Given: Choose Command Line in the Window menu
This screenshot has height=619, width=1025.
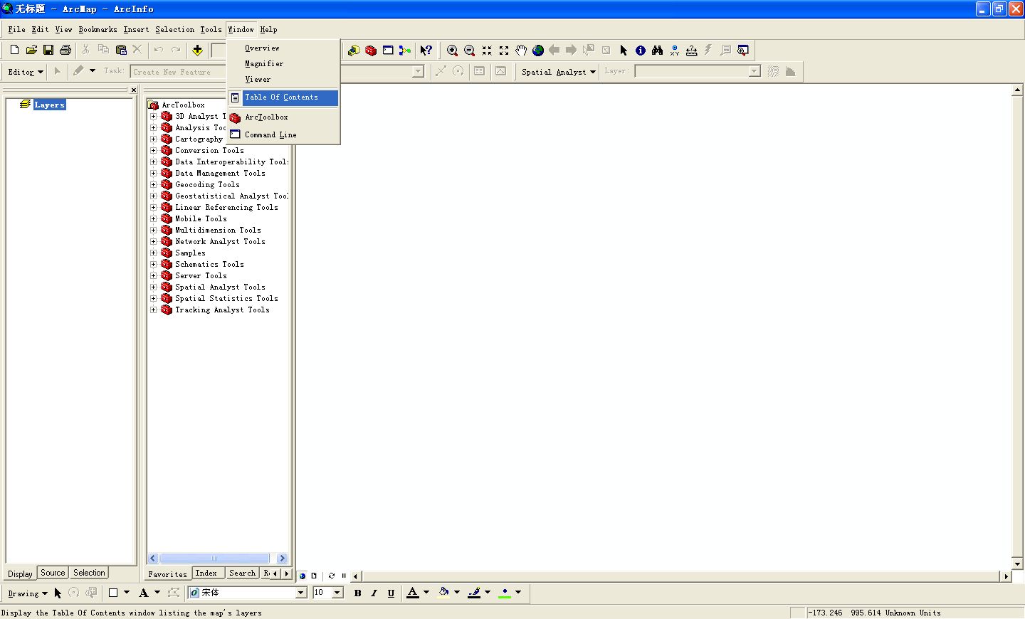Looking at the screenshot, I should coord(283,134).
